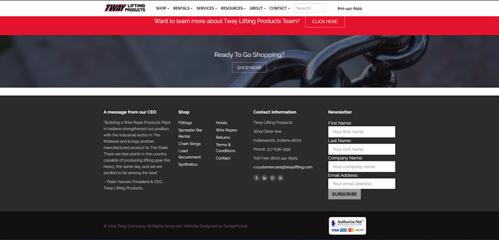Focus the Company Name newsletter field
499x240 pixels.
point(362,167)
